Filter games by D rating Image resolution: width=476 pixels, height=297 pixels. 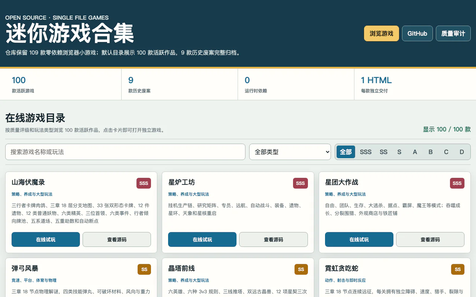[x=462, y=152]
